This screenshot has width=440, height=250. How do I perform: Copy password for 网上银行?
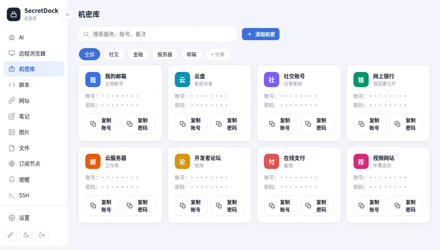click(406, 124)
